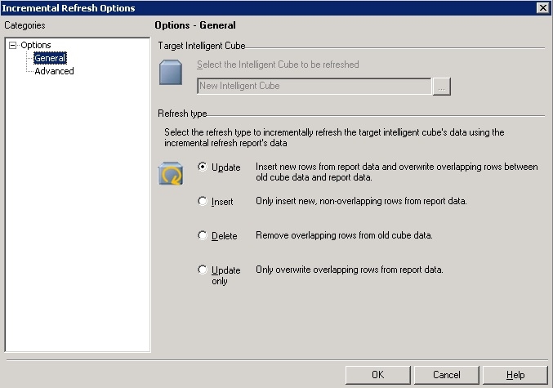The height and width of the screenshot is (388, 553).
Task: Click the New Intelligent Cube field
Action: click(x=314, y=86)
